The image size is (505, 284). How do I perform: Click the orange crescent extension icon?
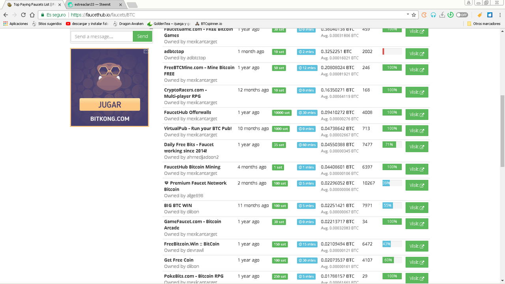pos(424,15)
